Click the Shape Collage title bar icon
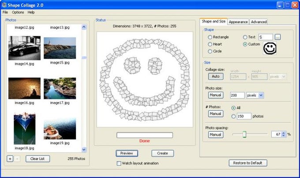The image size is (300, 178). (4, 5)
